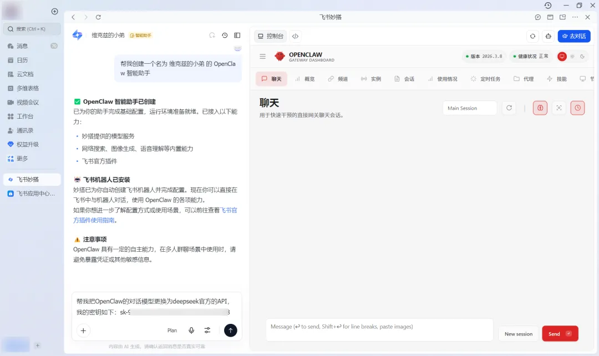Click the 搜索 (Ctrl+K) search box
The width and height of the screenshot is (599, 356).
[x=32, y=29]
